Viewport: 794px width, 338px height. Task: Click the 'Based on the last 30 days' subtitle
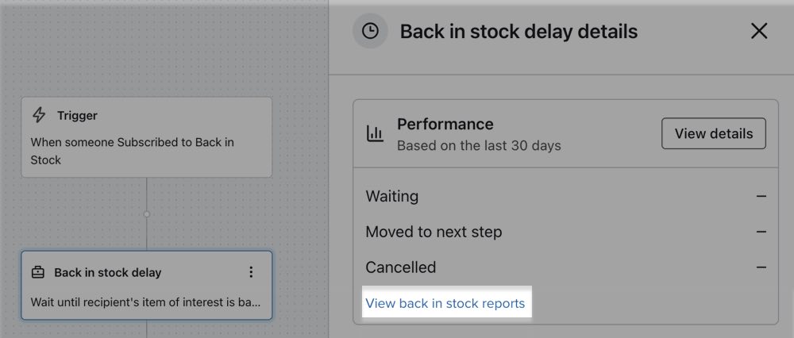(x=479, y=146)
